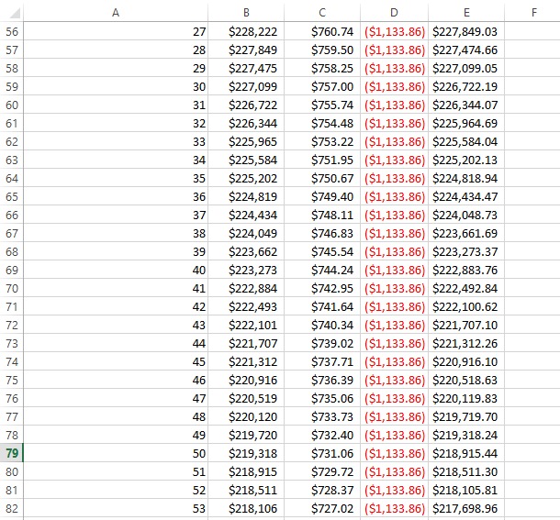The image size is (560, 520).
Task: Select row 82 header
Action: 12,508
